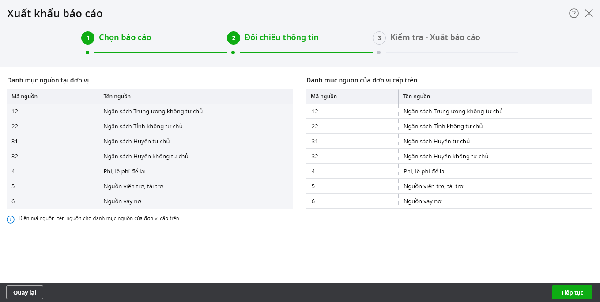Click the info icon beside the note

(11, 219)
